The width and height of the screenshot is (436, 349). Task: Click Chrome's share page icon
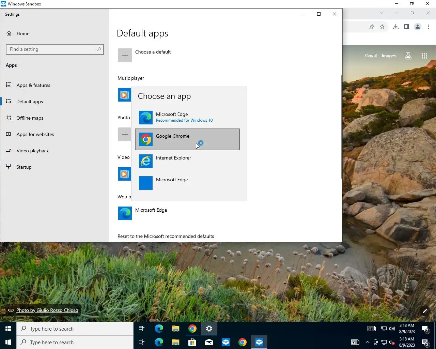point(371,27)
